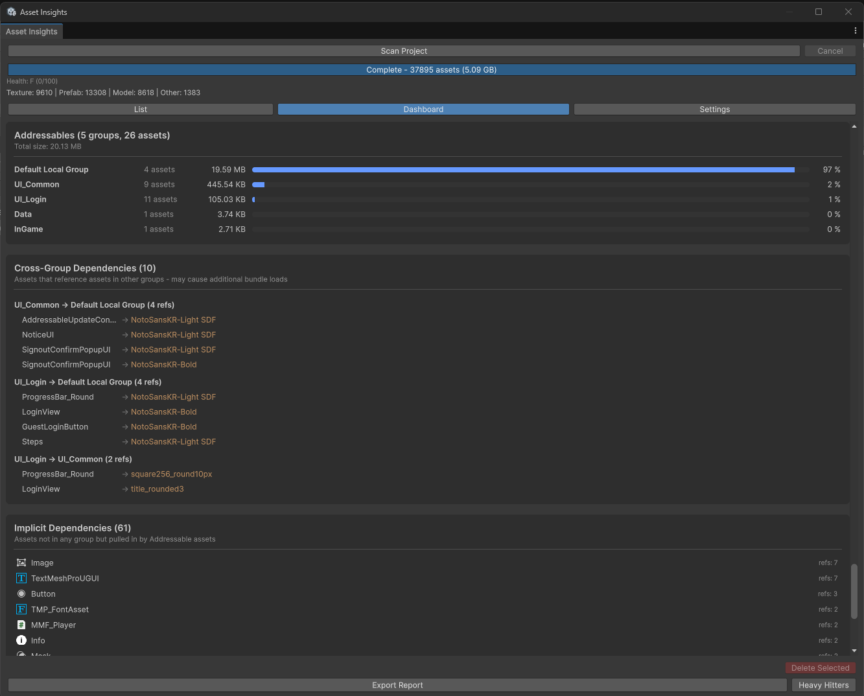The width and height of the screenshot is (864, 696).
Task: Click the GuestLoginButton asset name
Action: (55, 427)
